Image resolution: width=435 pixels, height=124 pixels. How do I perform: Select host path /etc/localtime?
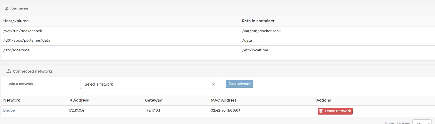pyautogui.click(x=17, y=50)
